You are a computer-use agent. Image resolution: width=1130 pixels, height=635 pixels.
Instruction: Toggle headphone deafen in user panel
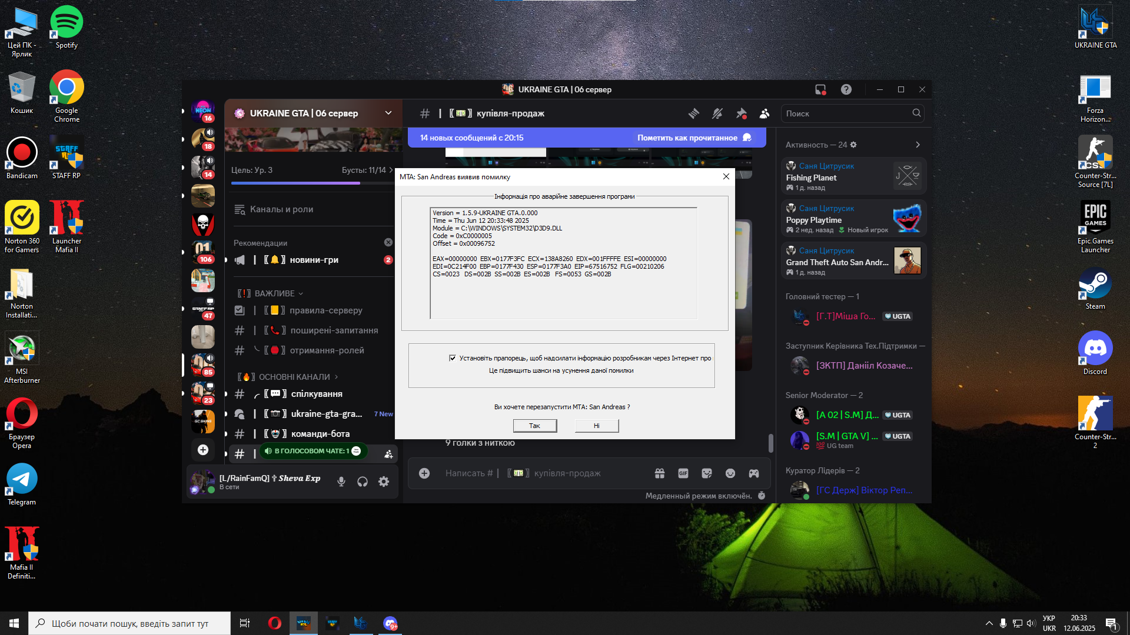pos(363,482)
